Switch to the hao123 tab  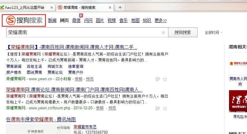click(26, 7)
